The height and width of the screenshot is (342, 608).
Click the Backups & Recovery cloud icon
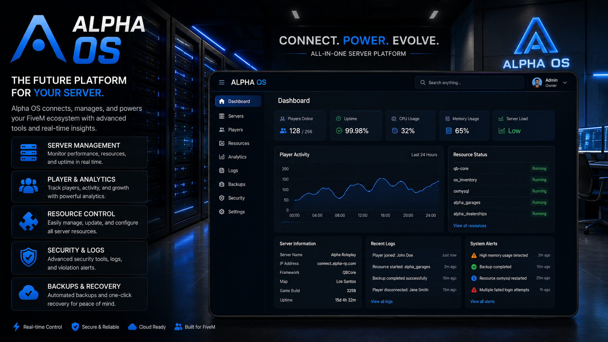[28, 293]
